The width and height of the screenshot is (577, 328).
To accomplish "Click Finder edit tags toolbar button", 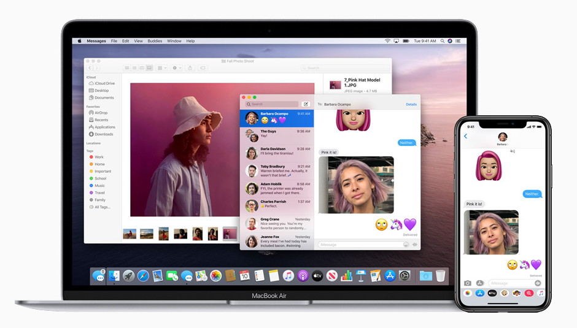I will (x=203, y=68).
